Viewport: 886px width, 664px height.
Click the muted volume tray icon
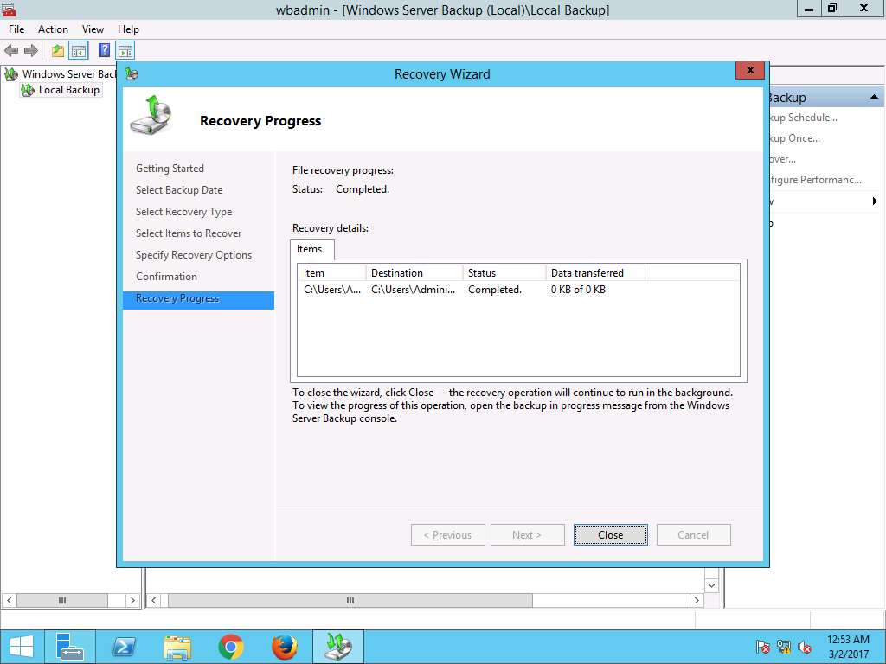[x=806, y=647]
